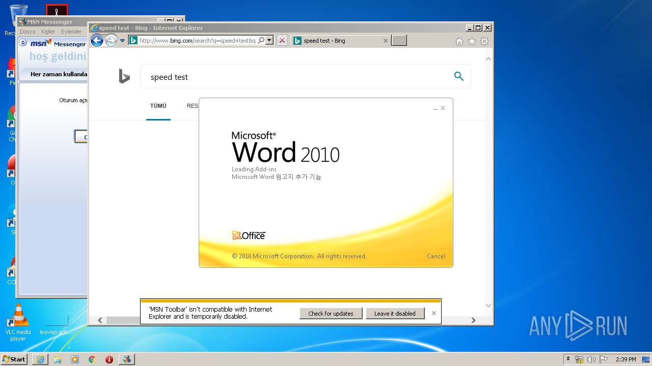Open Eylemler menu in MSN Messenger
The image size is (652, 366).
click(71, 32)
